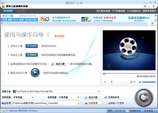Click the PowerPoint film reel ad icon
Image resolution: width=158 pixels, height=113 pixels.
point(45,19)
